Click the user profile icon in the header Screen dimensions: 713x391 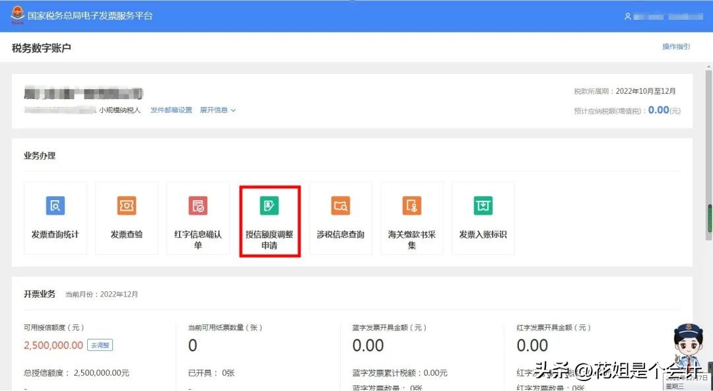[x=627, y=17]
